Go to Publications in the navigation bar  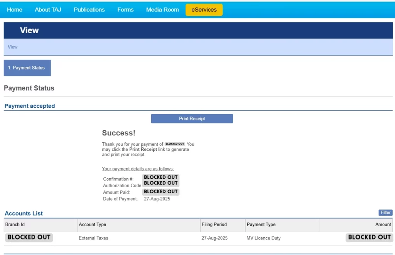click(89, 10)
